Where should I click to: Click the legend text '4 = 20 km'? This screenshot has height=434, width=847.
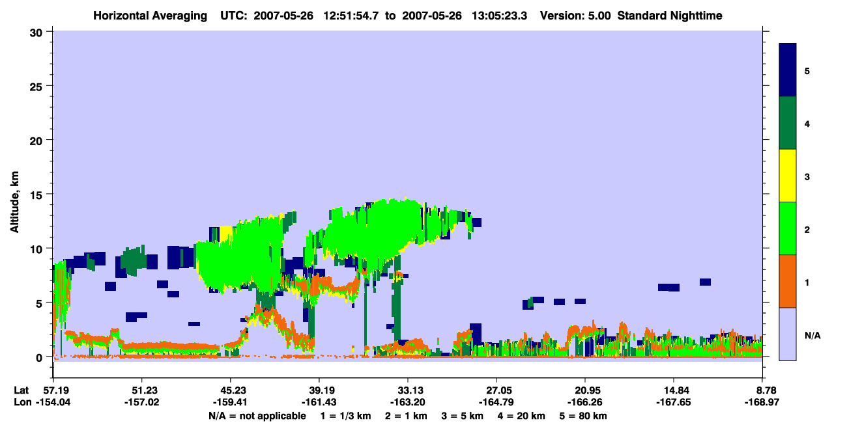521,416
